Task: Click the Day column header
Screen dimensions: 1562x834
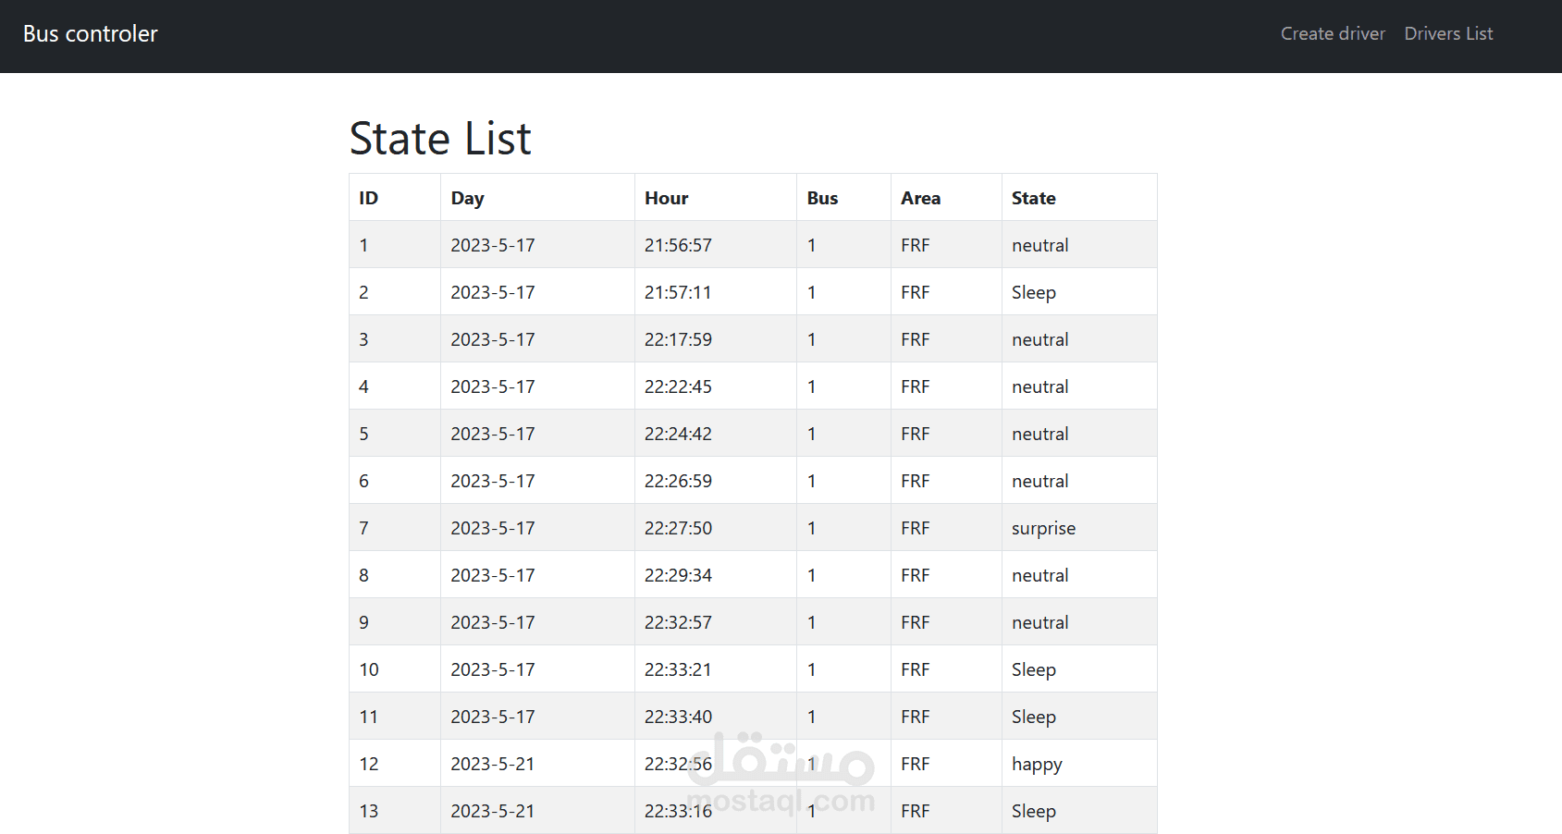Action: coord(468,198)
